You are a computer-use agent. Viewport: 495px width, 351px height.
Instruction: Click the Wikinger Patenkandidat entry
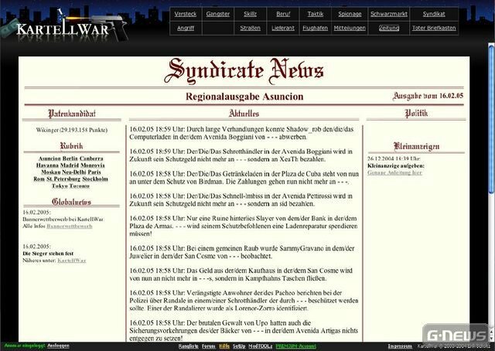(72, 130)
